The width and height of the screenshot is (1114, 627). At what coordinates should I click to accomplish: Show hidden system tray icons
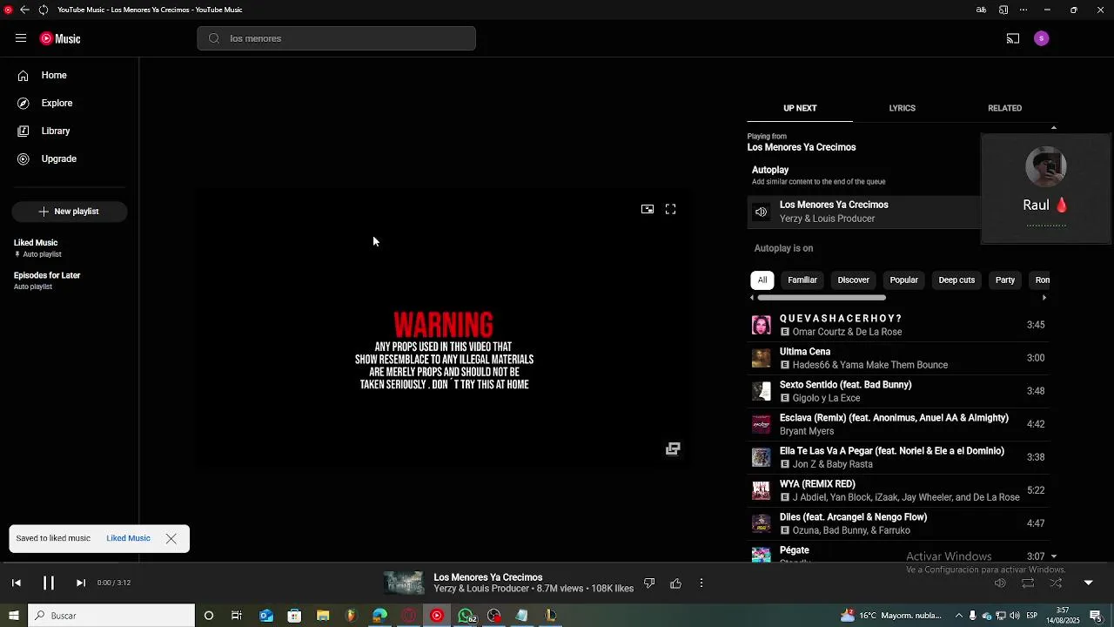958,616
